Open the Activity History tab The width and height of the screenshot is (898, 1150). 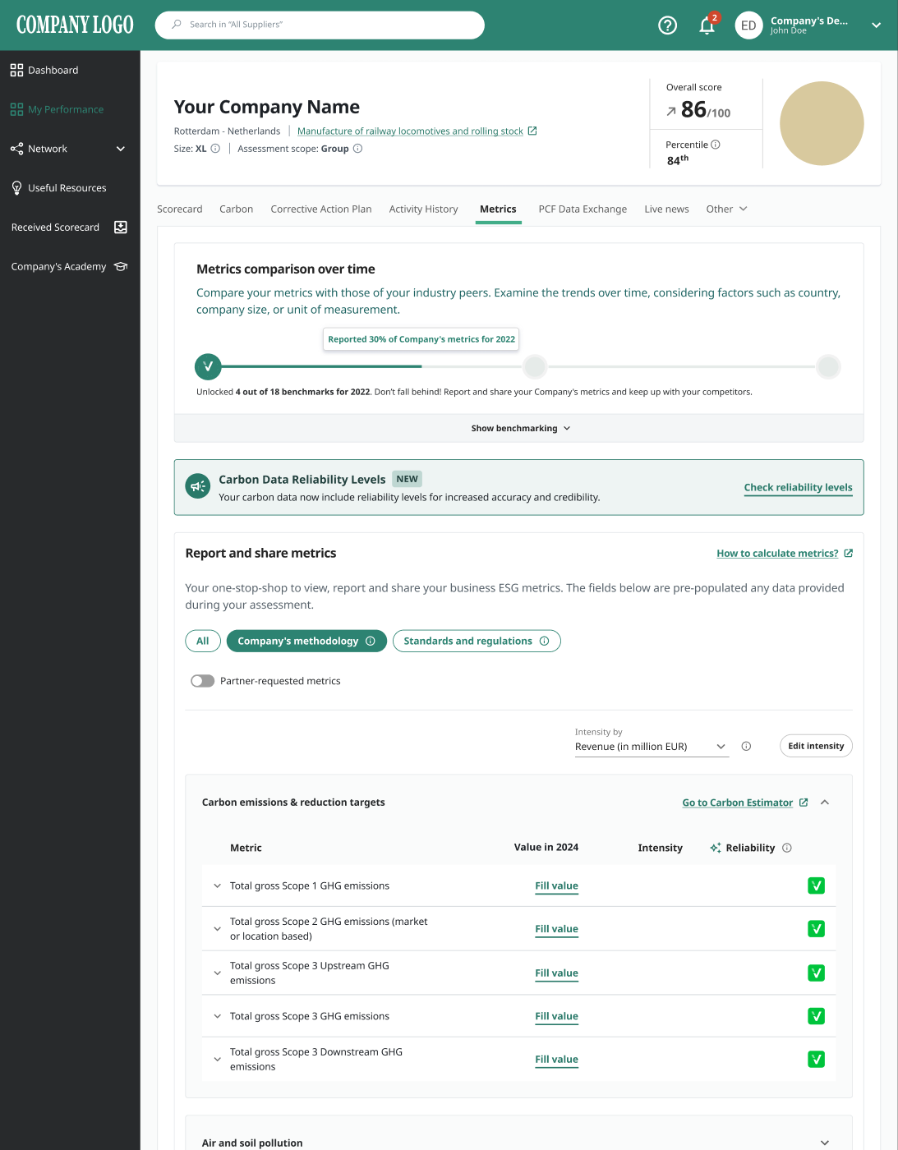(x=424, y=209)
